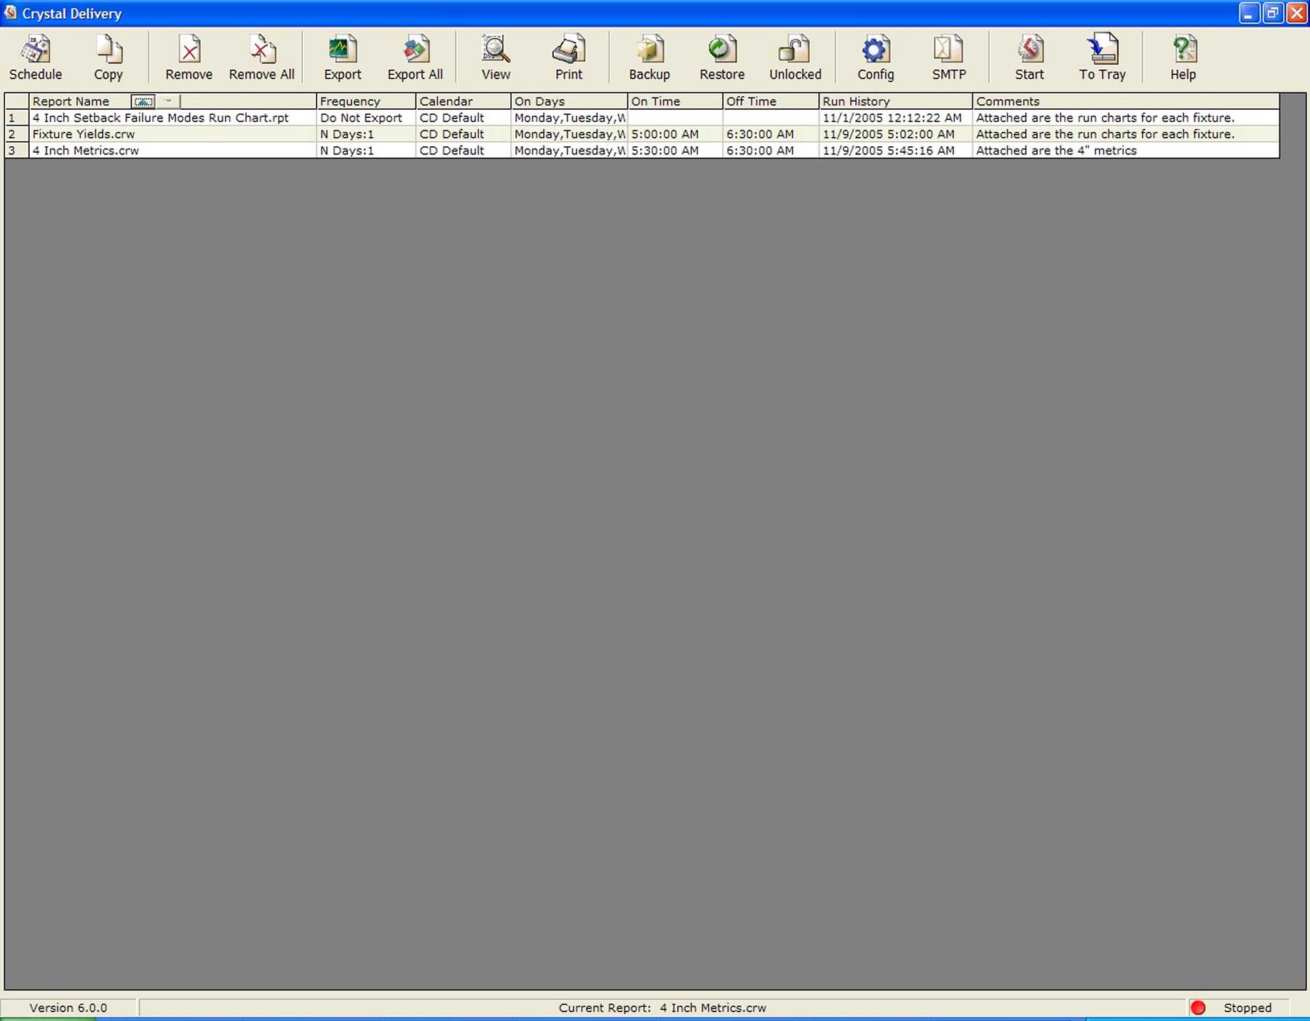The width and height of the screenshot is (1310, 1021).
Task: Click the sort icon in Report Name header
Action: [x=143, y=101]
